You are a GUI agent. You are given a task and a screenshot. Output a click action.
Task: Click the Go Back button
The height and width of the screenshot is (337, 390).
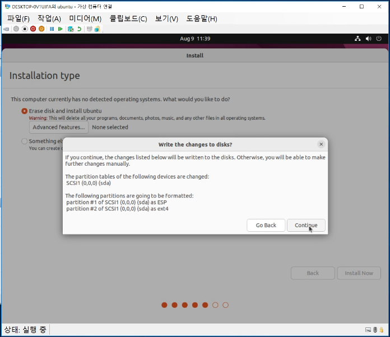pyautogui.click(x=266, y=225)
